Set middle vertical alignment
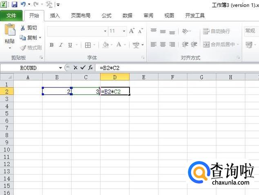Screen dimensions: 259x195 (163, 31)
